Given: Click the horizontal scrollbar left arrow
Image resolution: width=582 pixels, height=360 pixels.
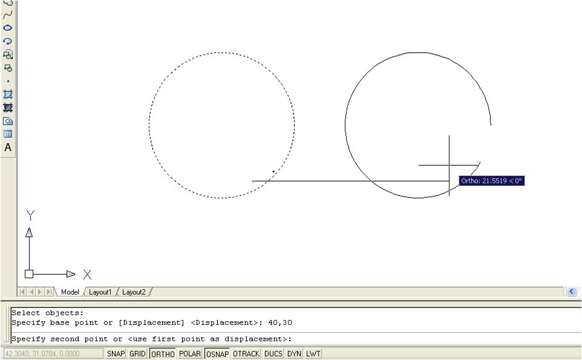Looking at the screenshot, I should tap(572, 292).
